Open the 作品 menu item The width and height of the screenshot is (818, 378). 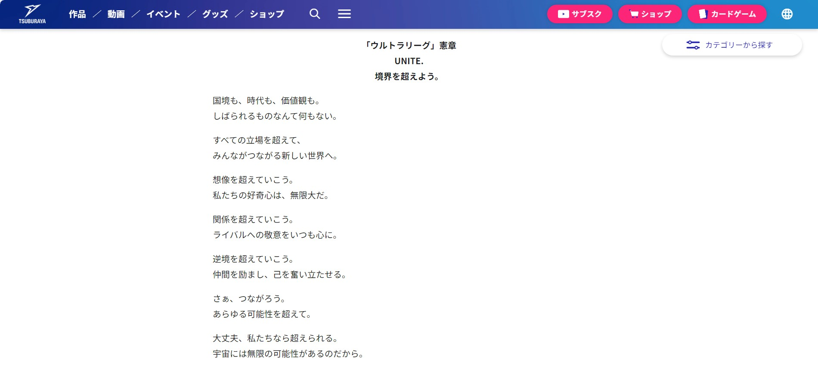[x=77, y=14]
